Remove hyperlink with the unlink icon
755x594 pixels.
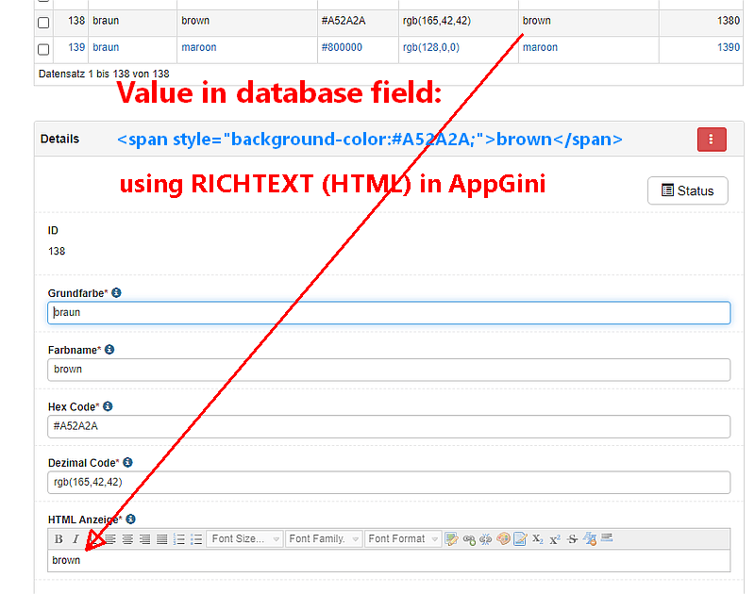click(x=486, y=539)
